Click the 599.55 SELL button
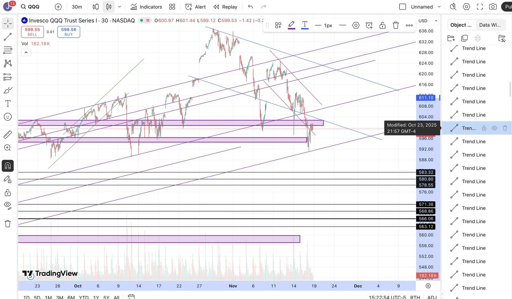The image size is (512, 299). coord(32,32)
